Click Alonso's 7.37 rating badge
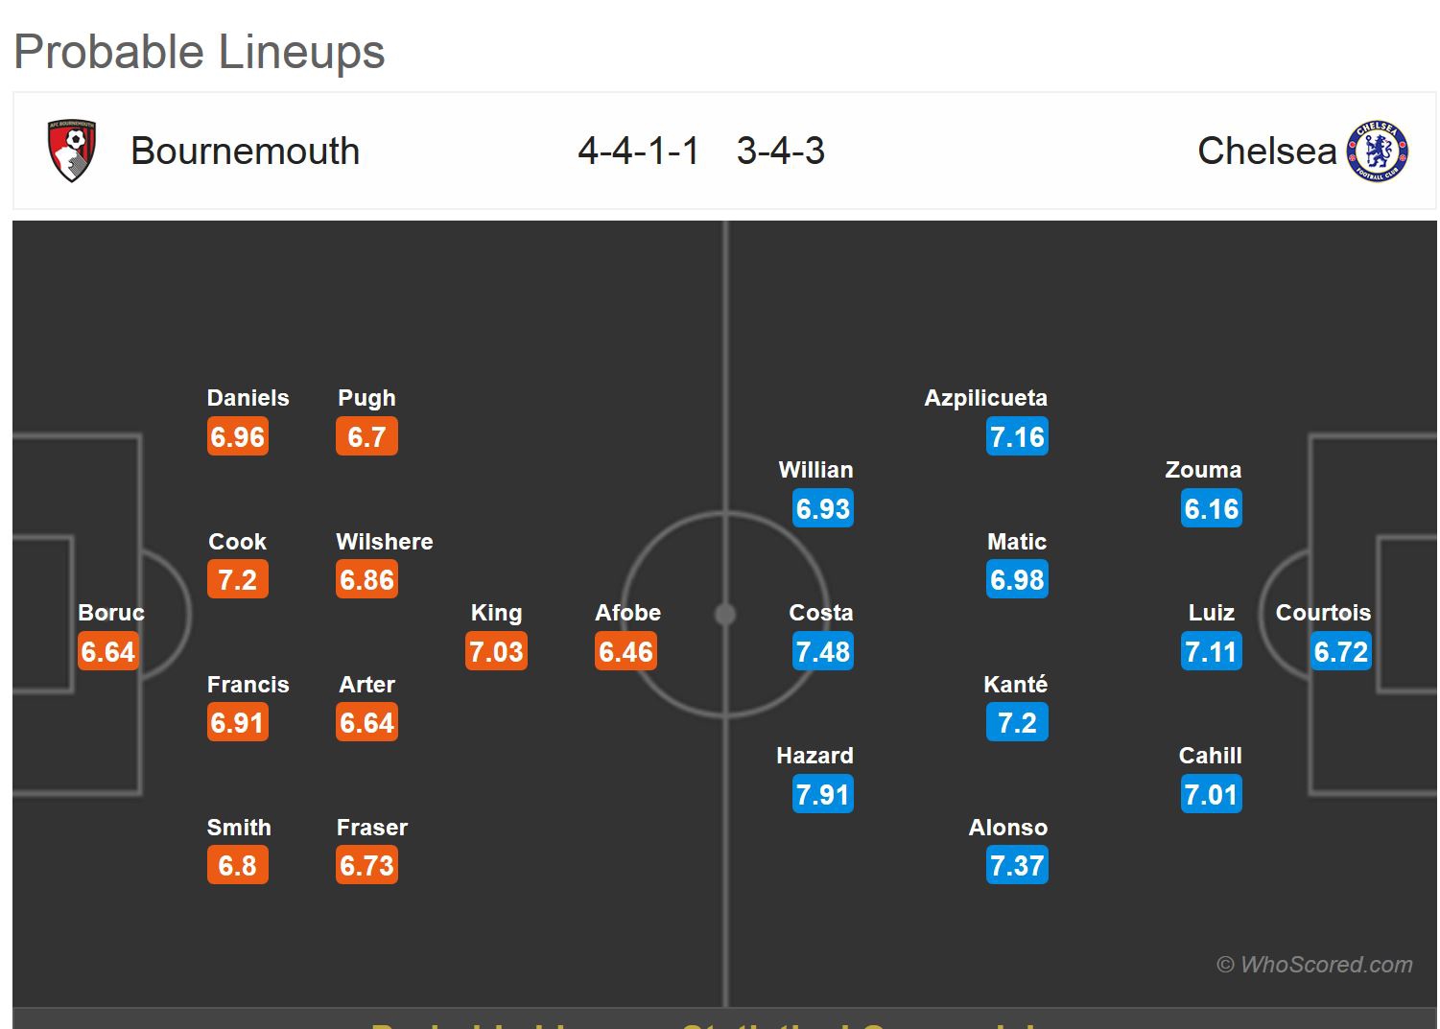1440x1029 pixels. 1017,866
